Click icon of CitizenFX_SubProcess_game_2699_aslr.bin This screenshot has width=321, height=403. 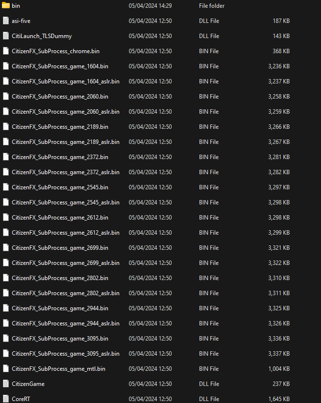click(x=6, y=262)
